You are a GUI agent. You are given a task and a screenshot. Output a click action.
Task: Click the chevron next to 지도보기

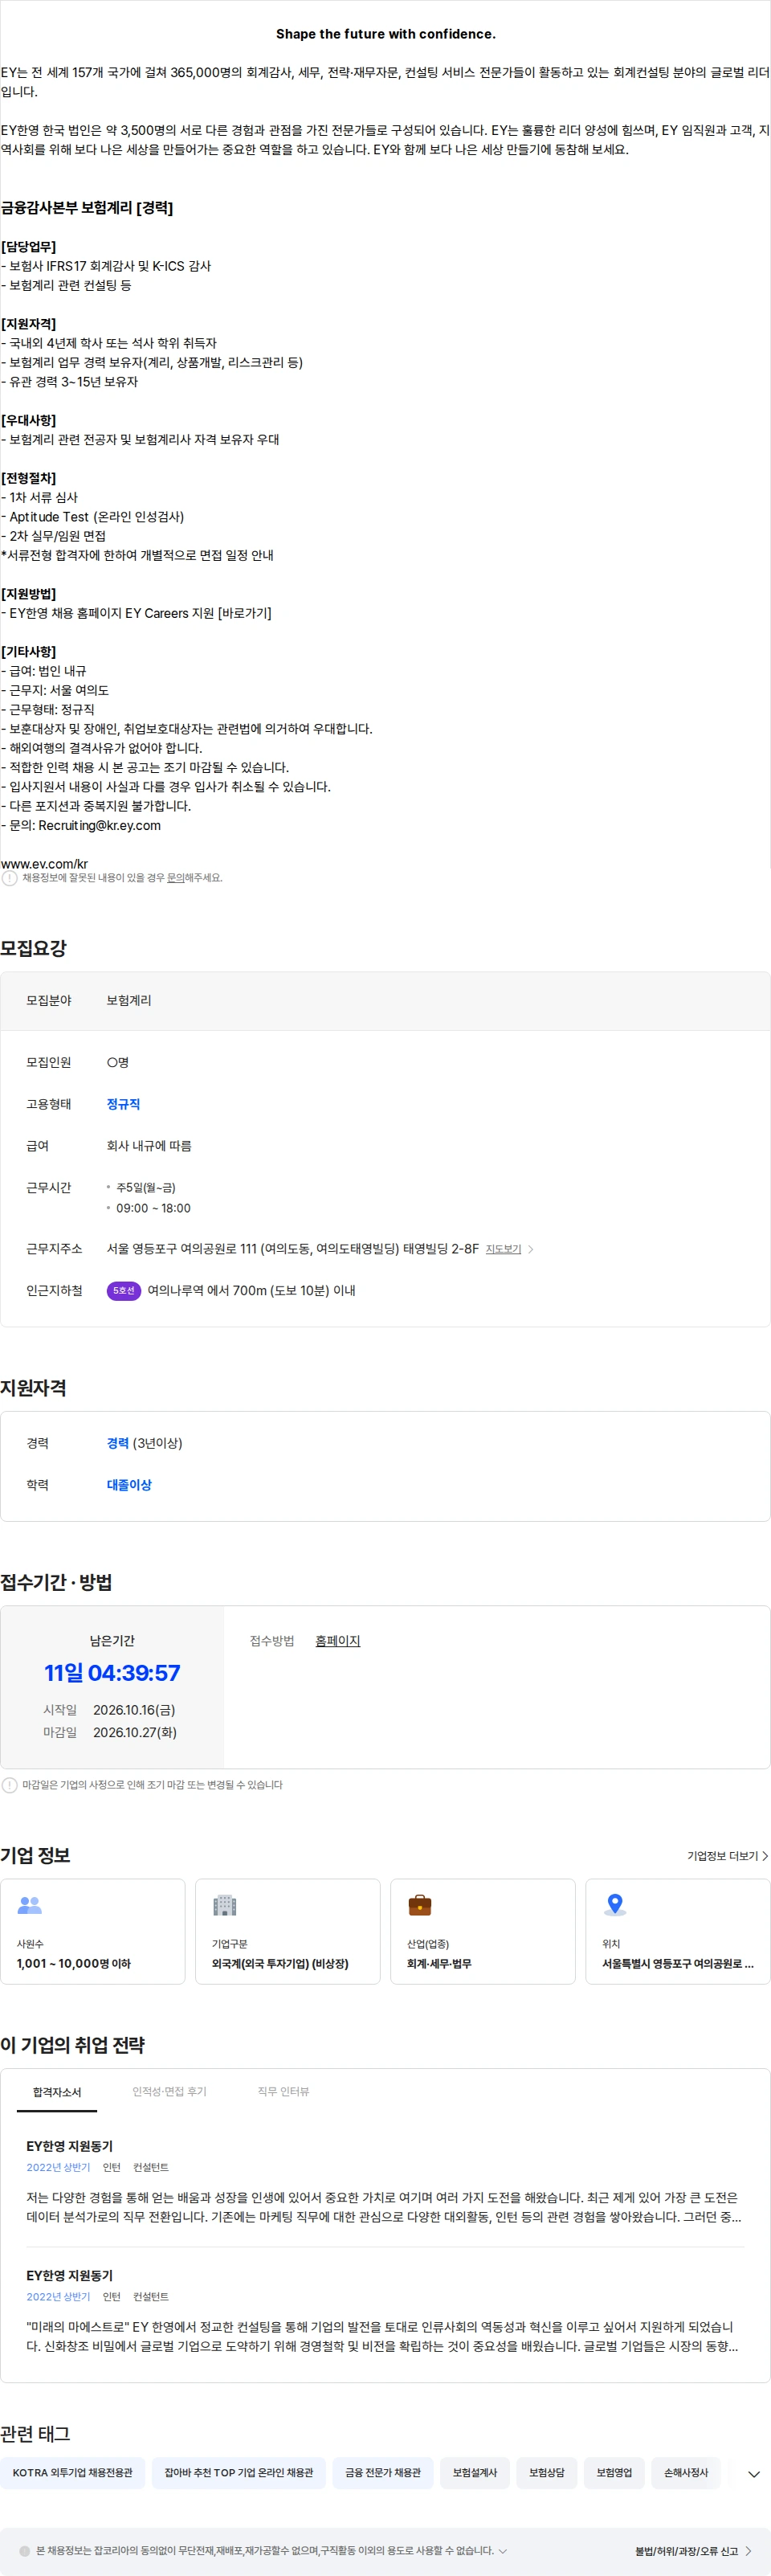point(530,1249)
